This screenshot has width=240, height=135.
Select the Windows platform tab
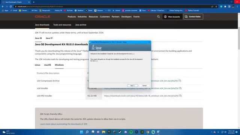[x=59, y=65]
